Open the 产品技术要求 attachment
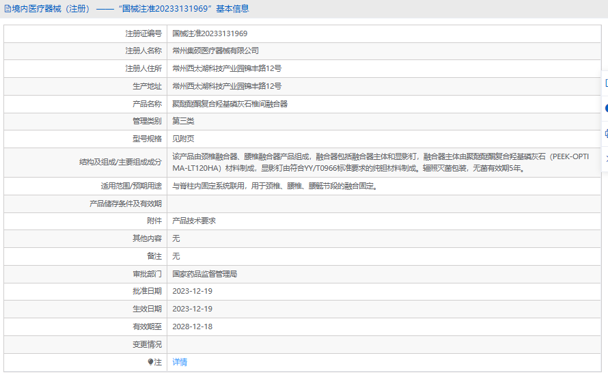 [x=194, y=221]
